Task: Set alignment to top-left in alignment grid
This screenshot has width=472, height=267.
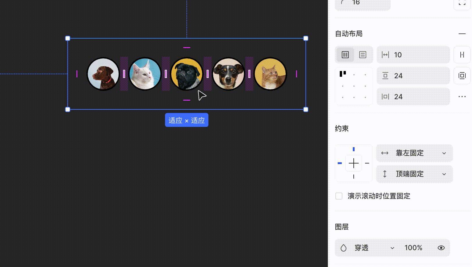Action: pos(343,74)
